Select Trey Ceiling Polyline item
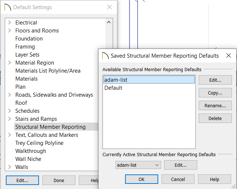 click(x=39, y=143)
